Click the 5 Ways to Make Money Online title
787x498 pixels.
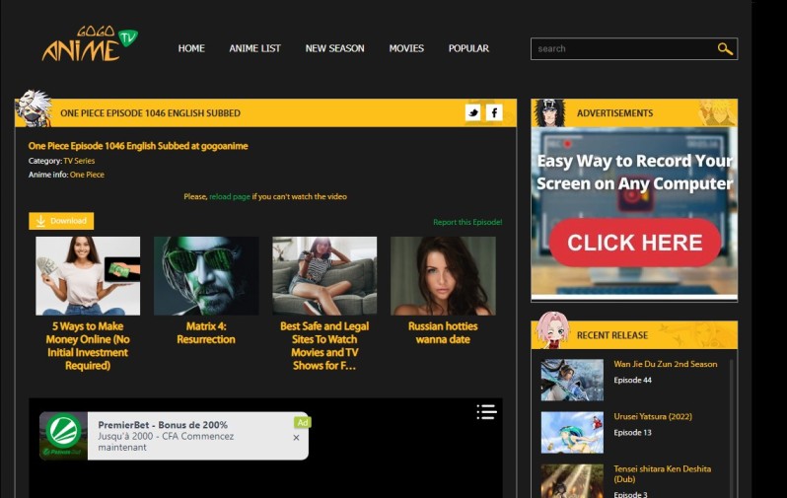pos(88,346)
